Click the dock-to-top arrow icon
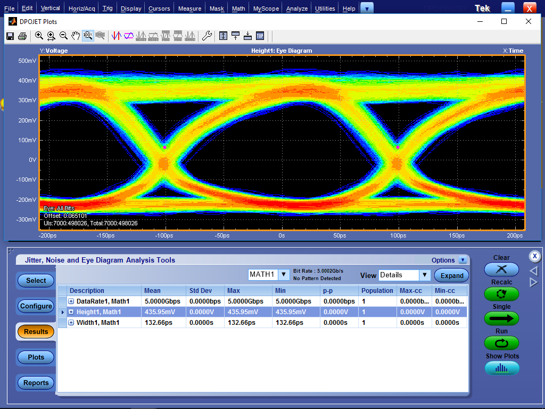 235,36
